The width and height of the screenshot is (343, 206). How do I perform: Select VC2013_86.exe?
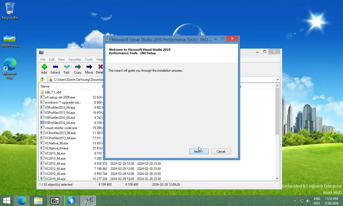click(x=55, y=153)
